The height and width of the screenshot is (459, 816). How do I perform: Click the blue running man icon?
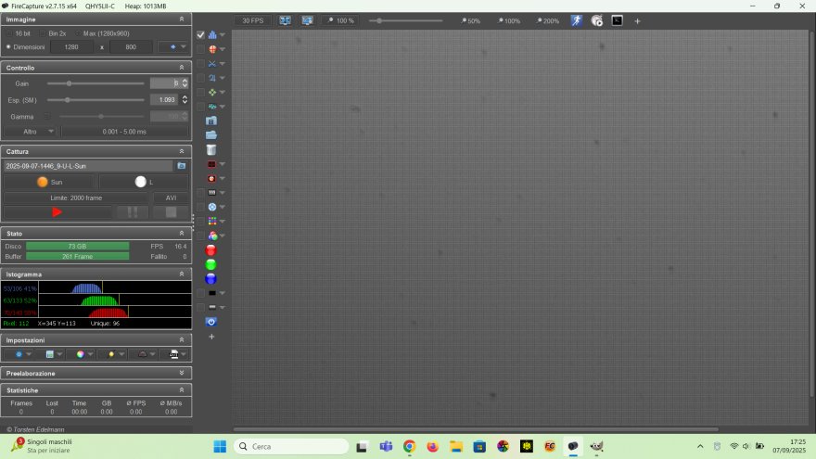576,20
